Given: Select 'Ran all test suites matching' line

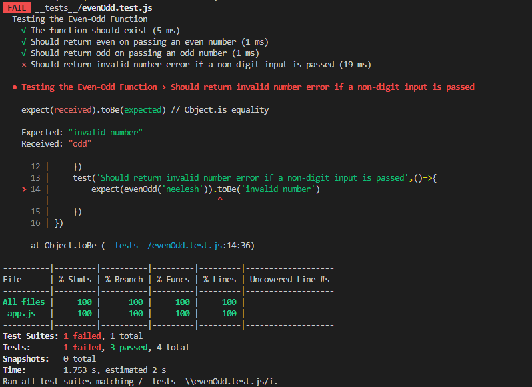Looking at the screenshot, I should click(x=140, y=382).
